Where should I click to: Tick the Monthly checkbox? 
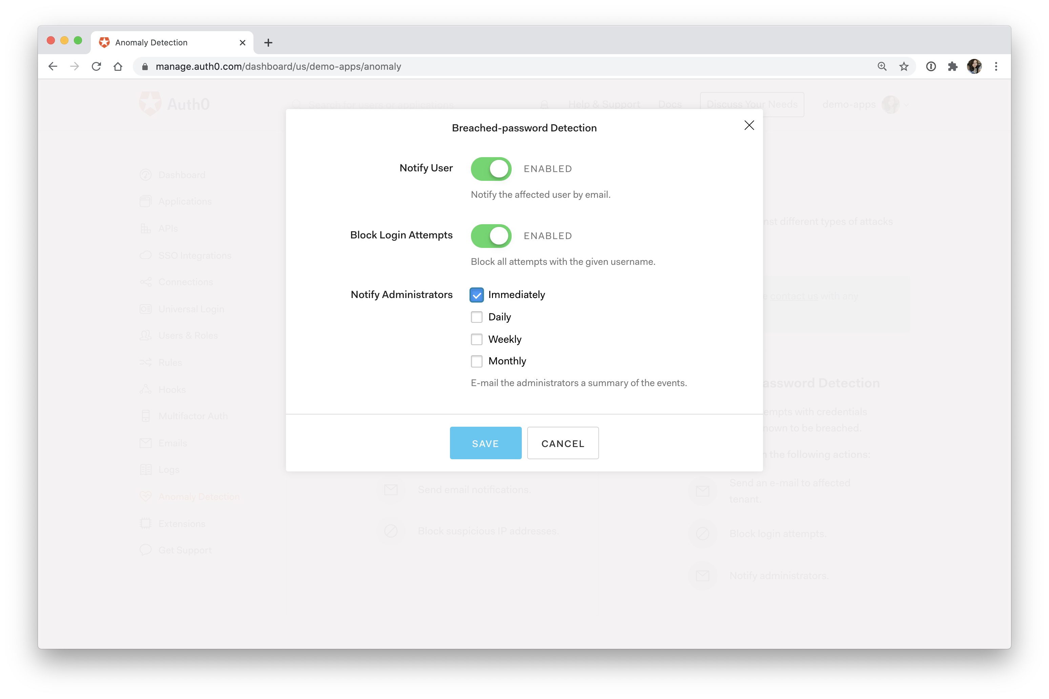tap(476, 361)
